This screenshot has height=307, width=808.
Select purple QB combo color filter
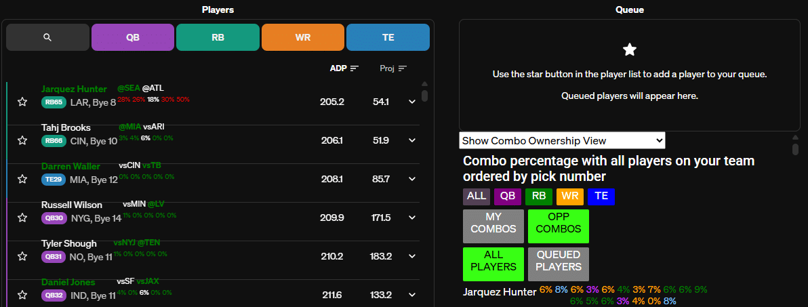click(505, 197)
